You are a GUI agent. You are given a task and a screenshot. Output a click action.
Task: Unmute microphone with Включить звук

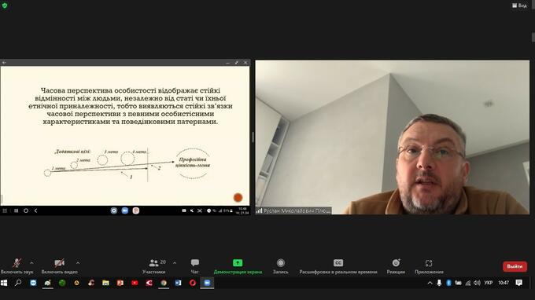tap(17, 266)
